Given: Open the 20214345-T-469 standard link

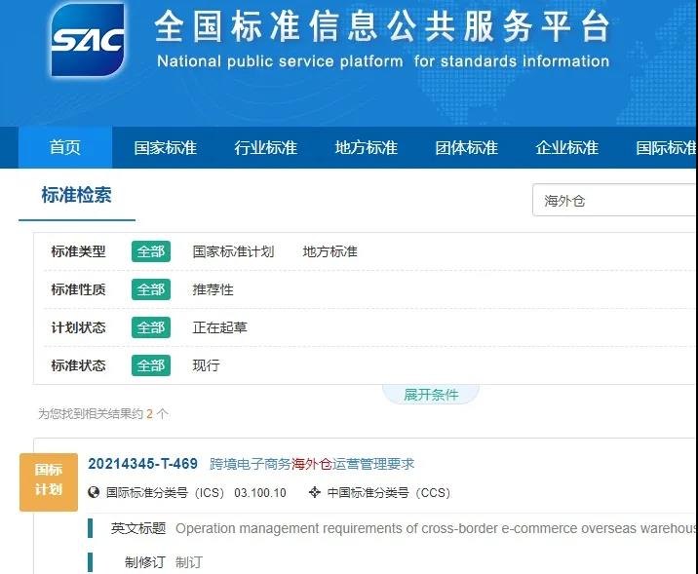Looking at the screenshot, I should click(x=143, y=464).
